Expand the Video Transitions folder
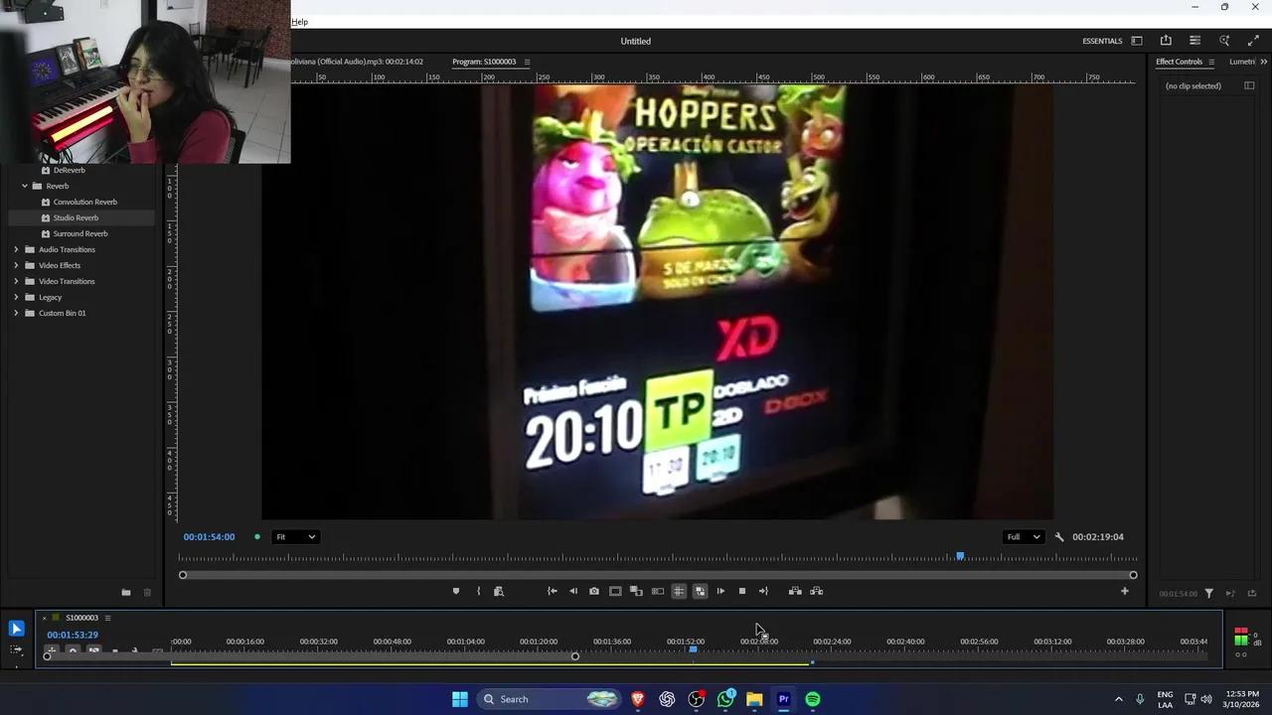 point(16,281)
